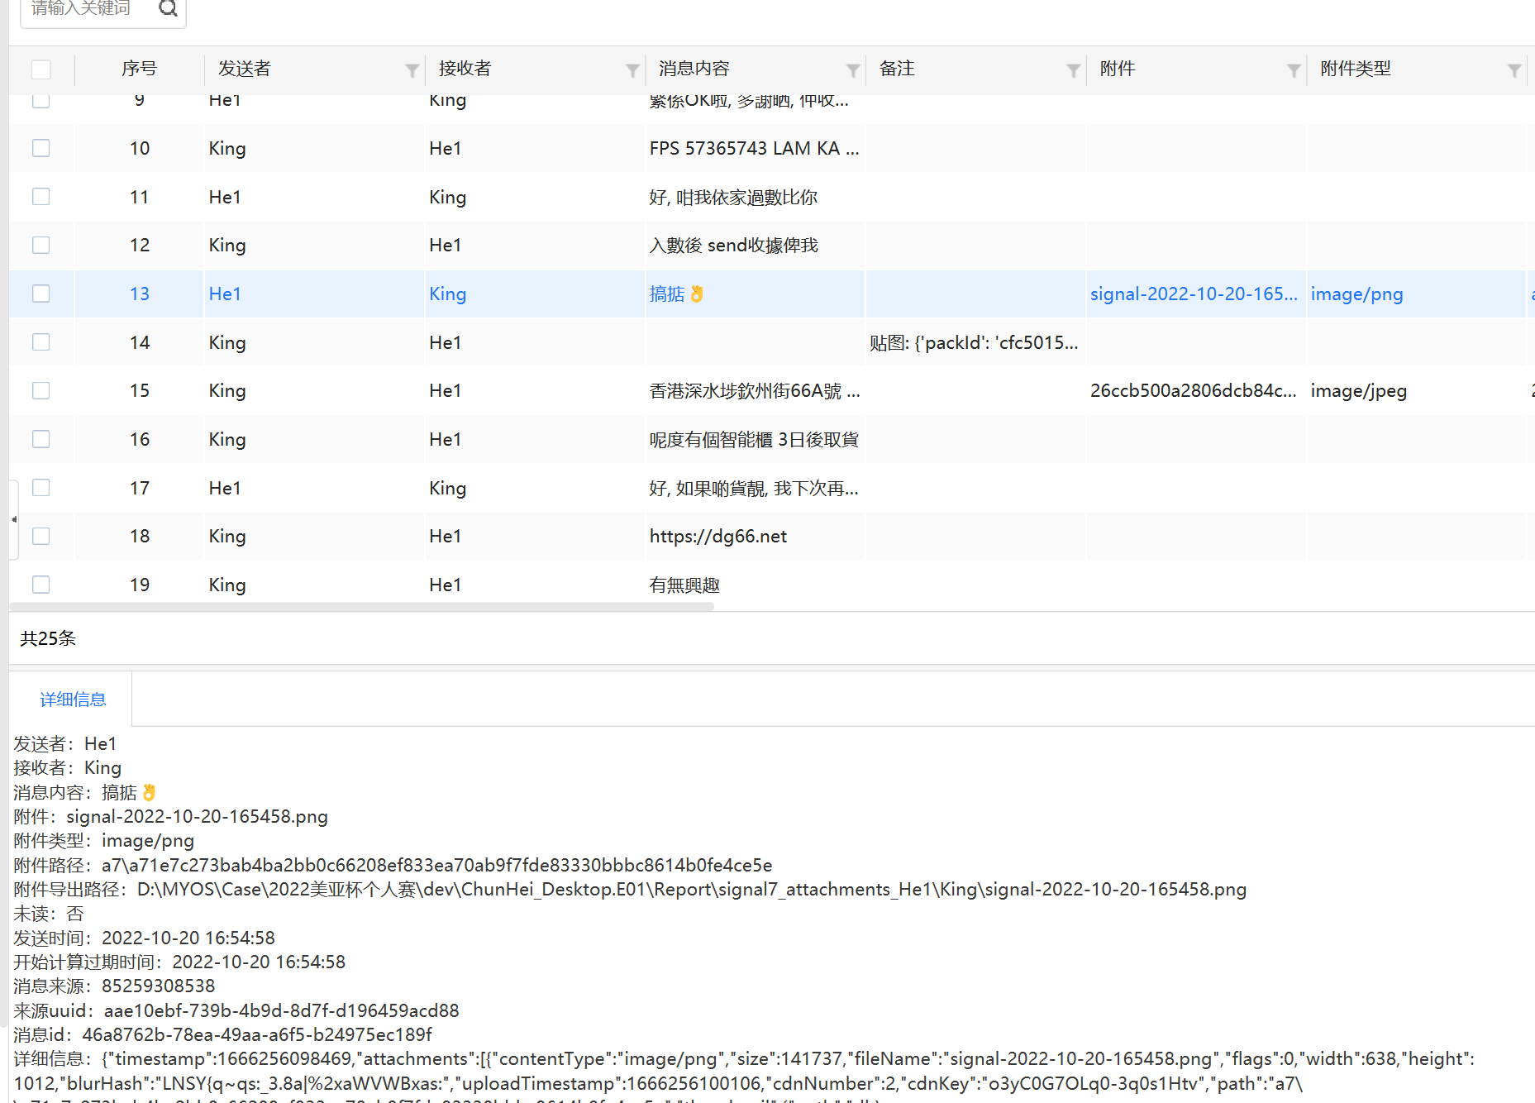Screen dimensions: 1535x1103
Task: Click the 消息来源 85259308538 line
Action: pos(114,986)
